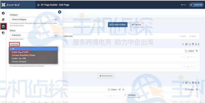Screen dimensions: 205x103
Task: Duplicate the Text Block row via copy icon
Action: pos(190,83)
